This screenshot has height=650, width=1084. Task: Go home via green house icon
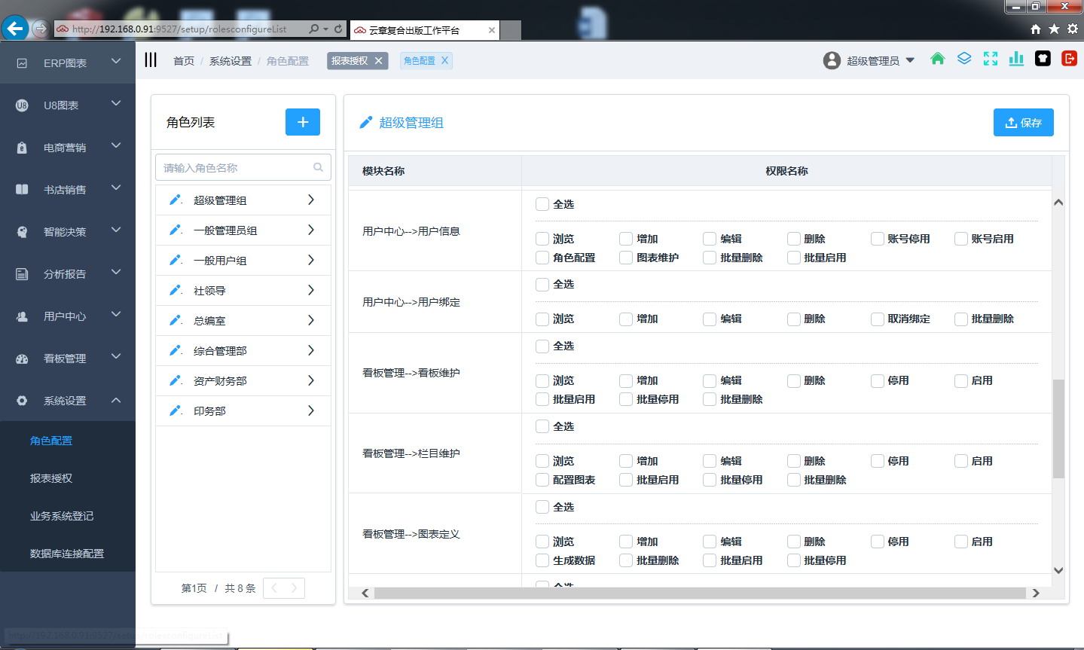[937, 59]
